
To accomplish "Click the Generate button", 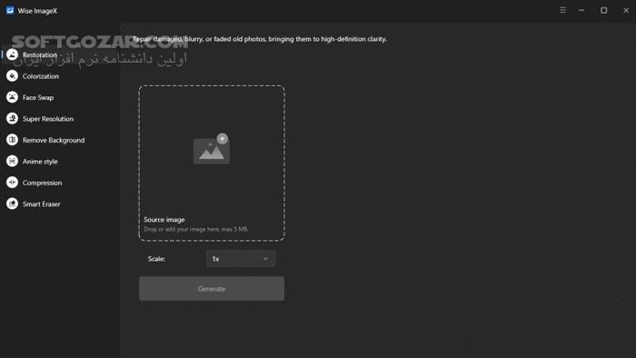I will click(212, 289).
